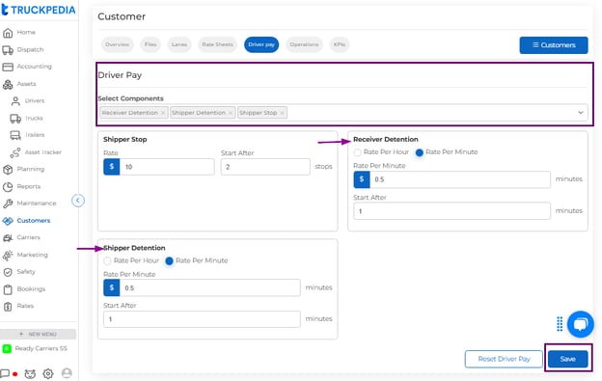Remove the Receiver Detention component tag
Image resolution: width=602 pixels, height=381 pixels.
click(163, 113)
